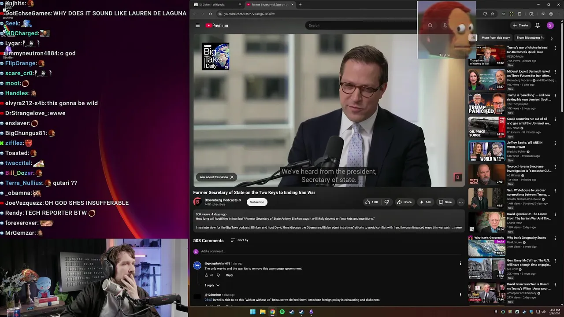Image resolution: width=564 pixels, height=317 pixels.
Task: Select the 'All' filter chip
Action: 473,38
